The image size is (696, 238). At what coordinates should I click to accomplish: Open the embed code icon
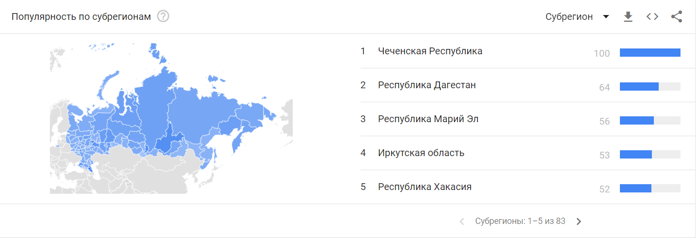click(652, 16)
